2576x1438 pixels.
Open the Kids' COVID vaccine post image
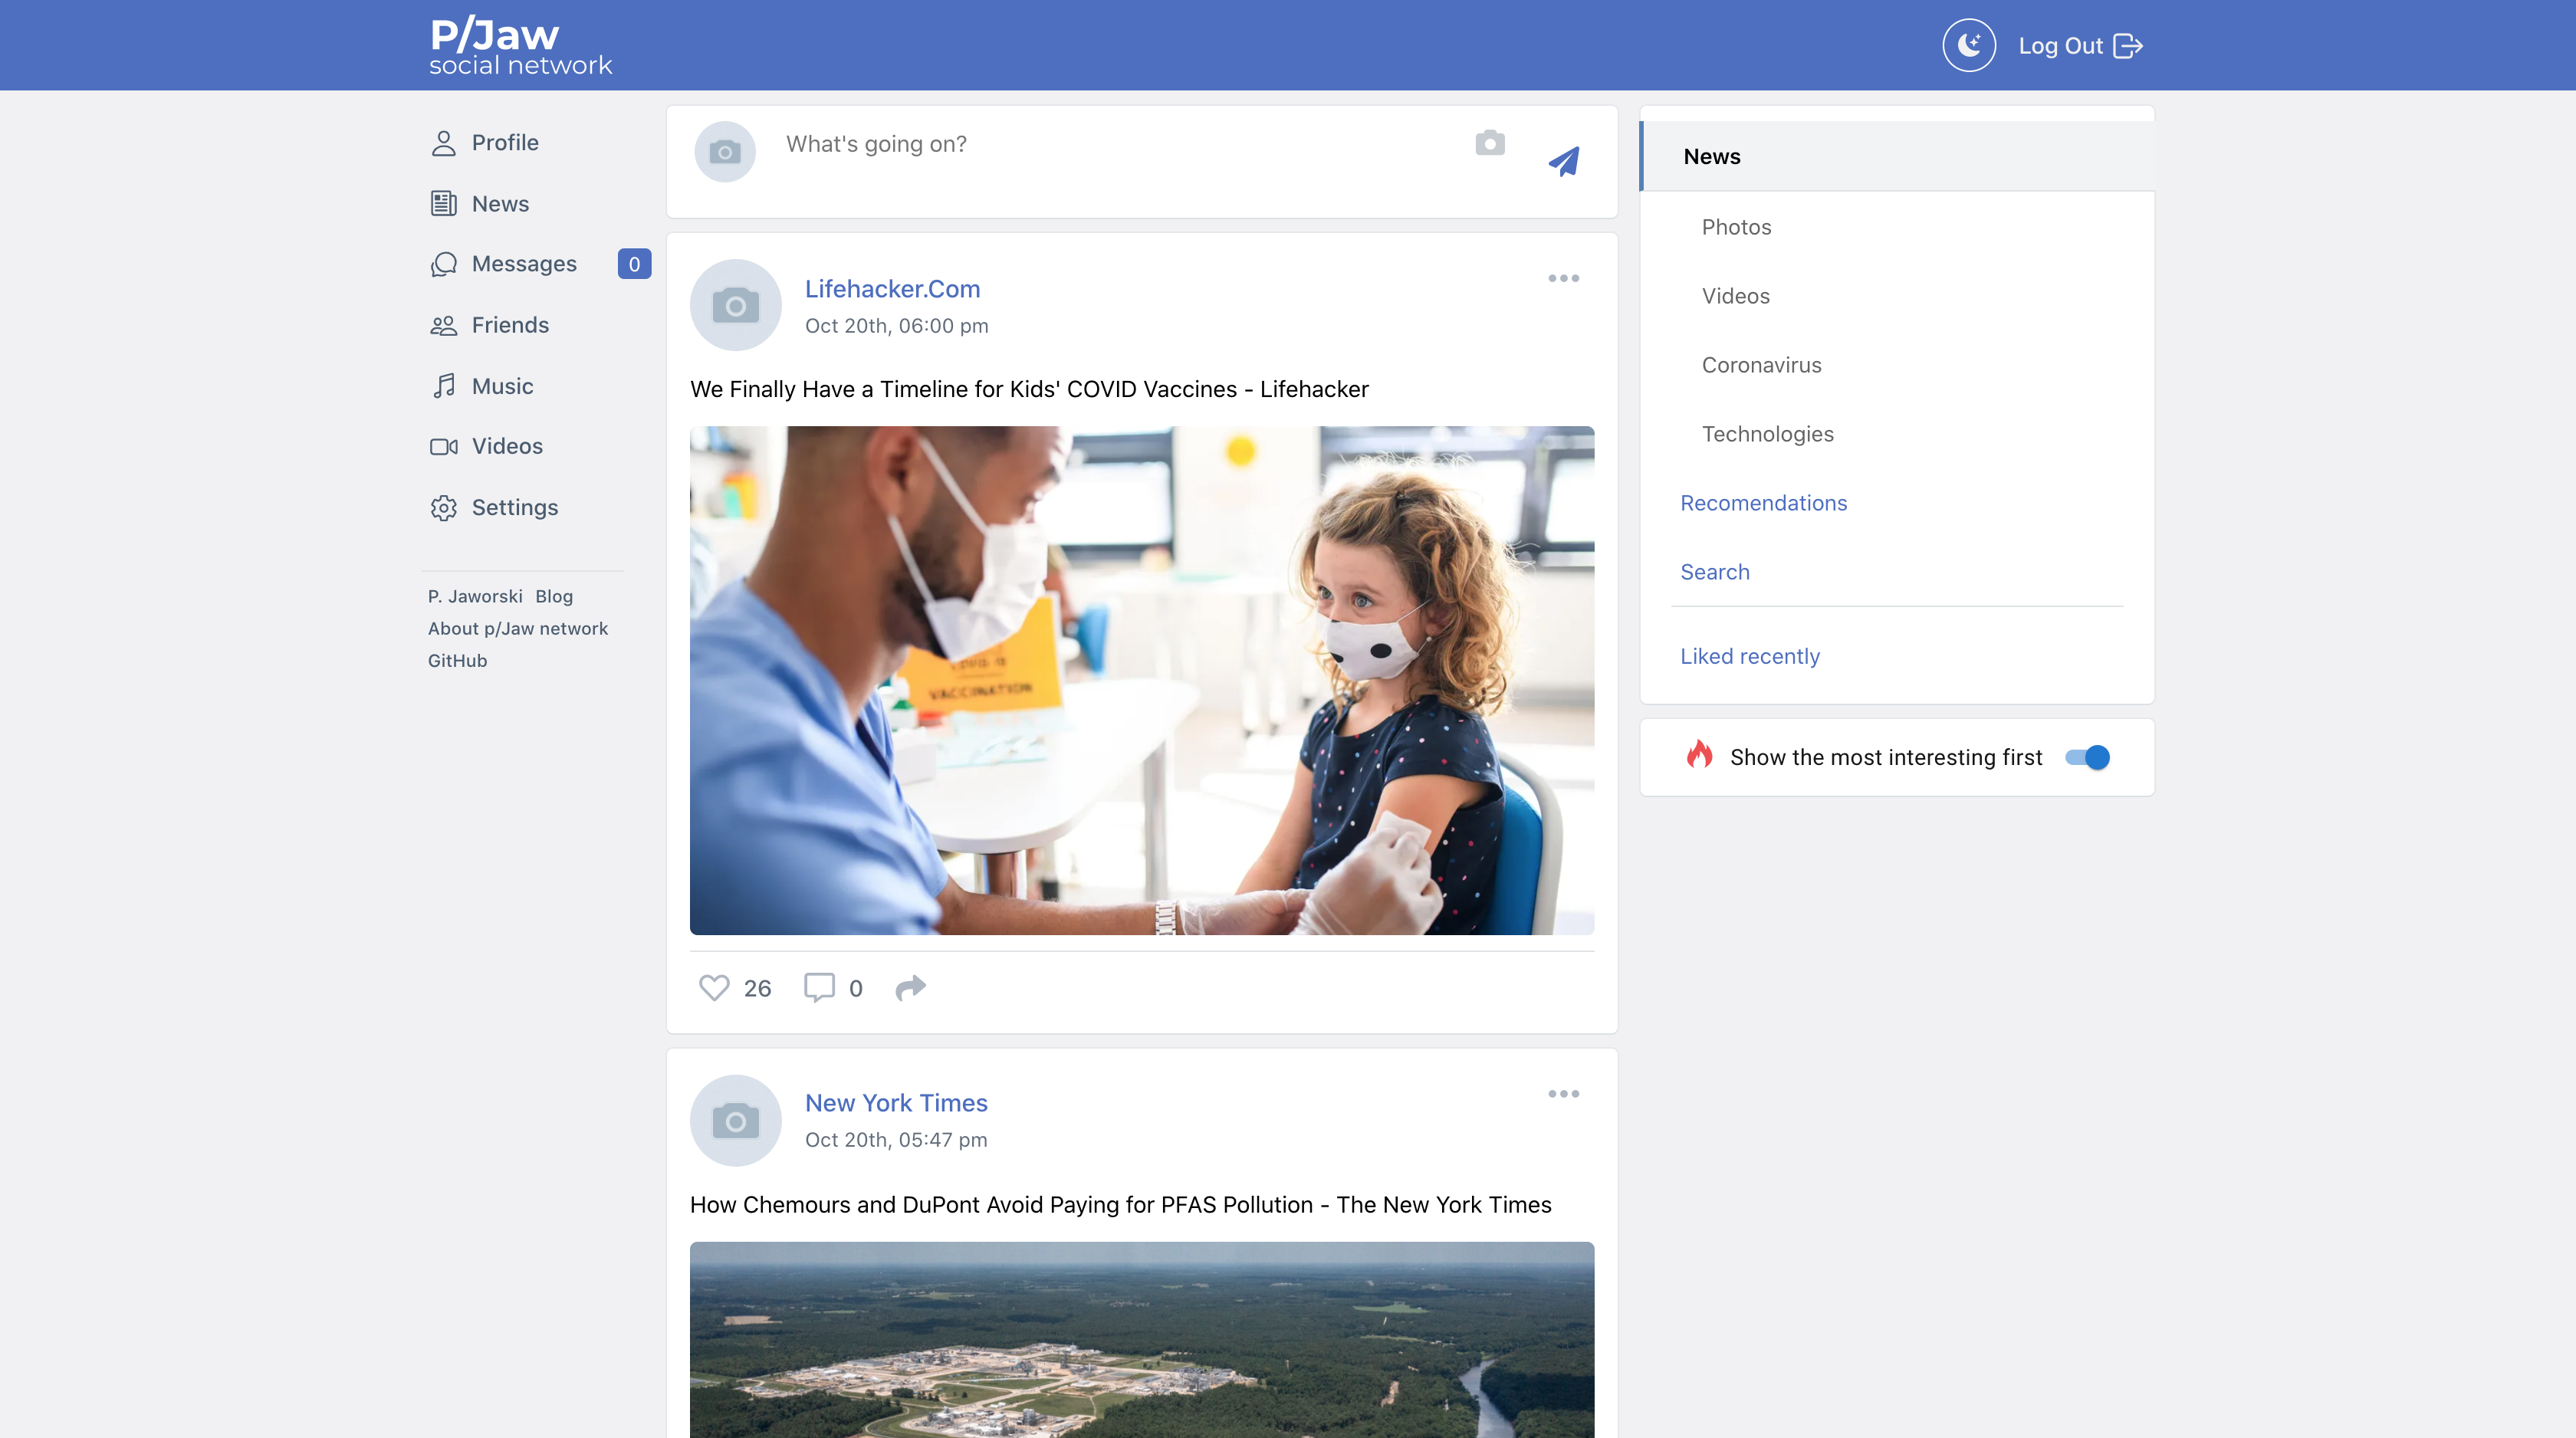pyautogui.click(x=1142, y=681)
